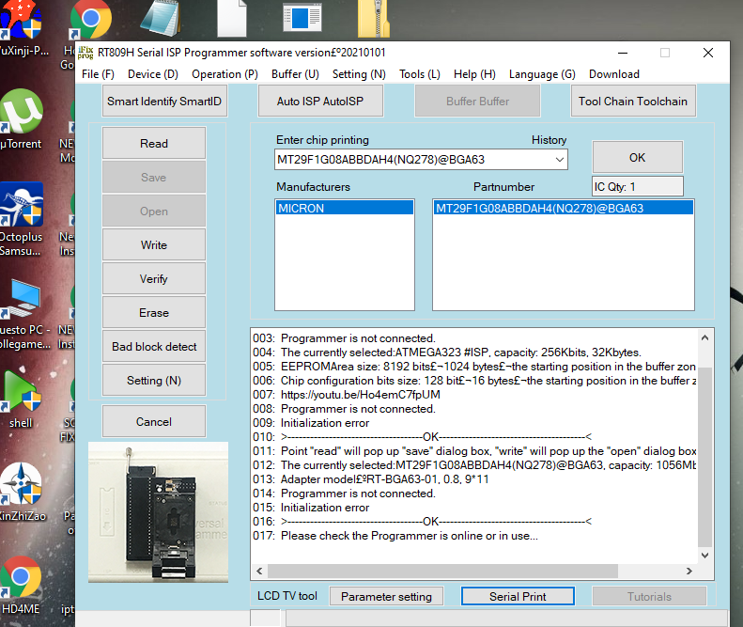Click log scroll up arrow
This screenshot has width=743, height=627.
(704, 337)
